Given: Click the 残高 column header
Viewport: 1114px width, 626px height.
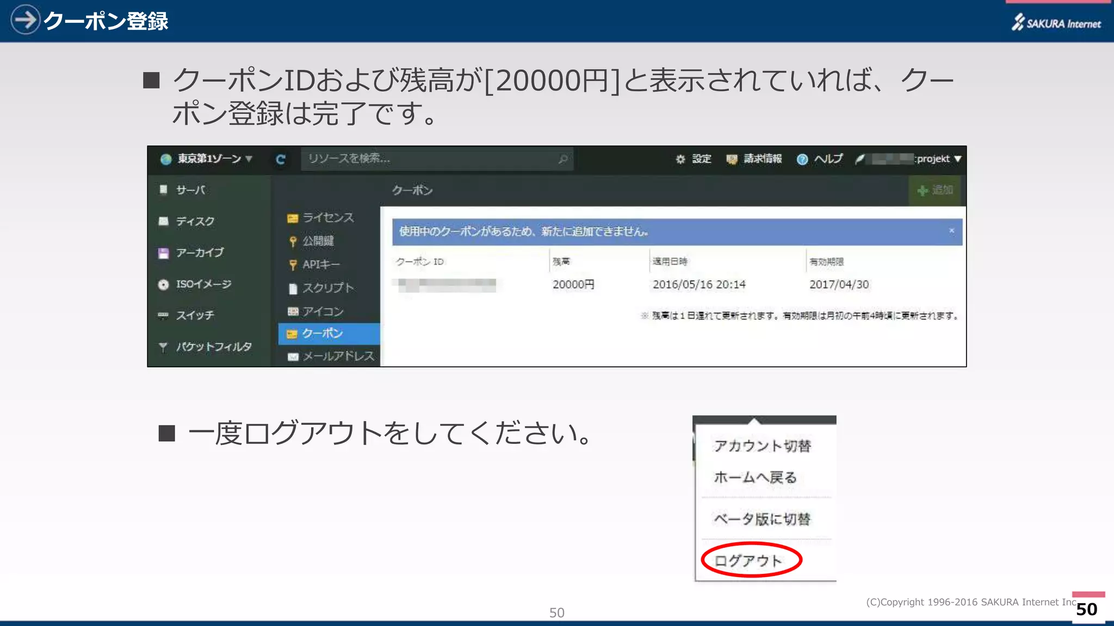Looking at the screenshot, I should (561, 262).
